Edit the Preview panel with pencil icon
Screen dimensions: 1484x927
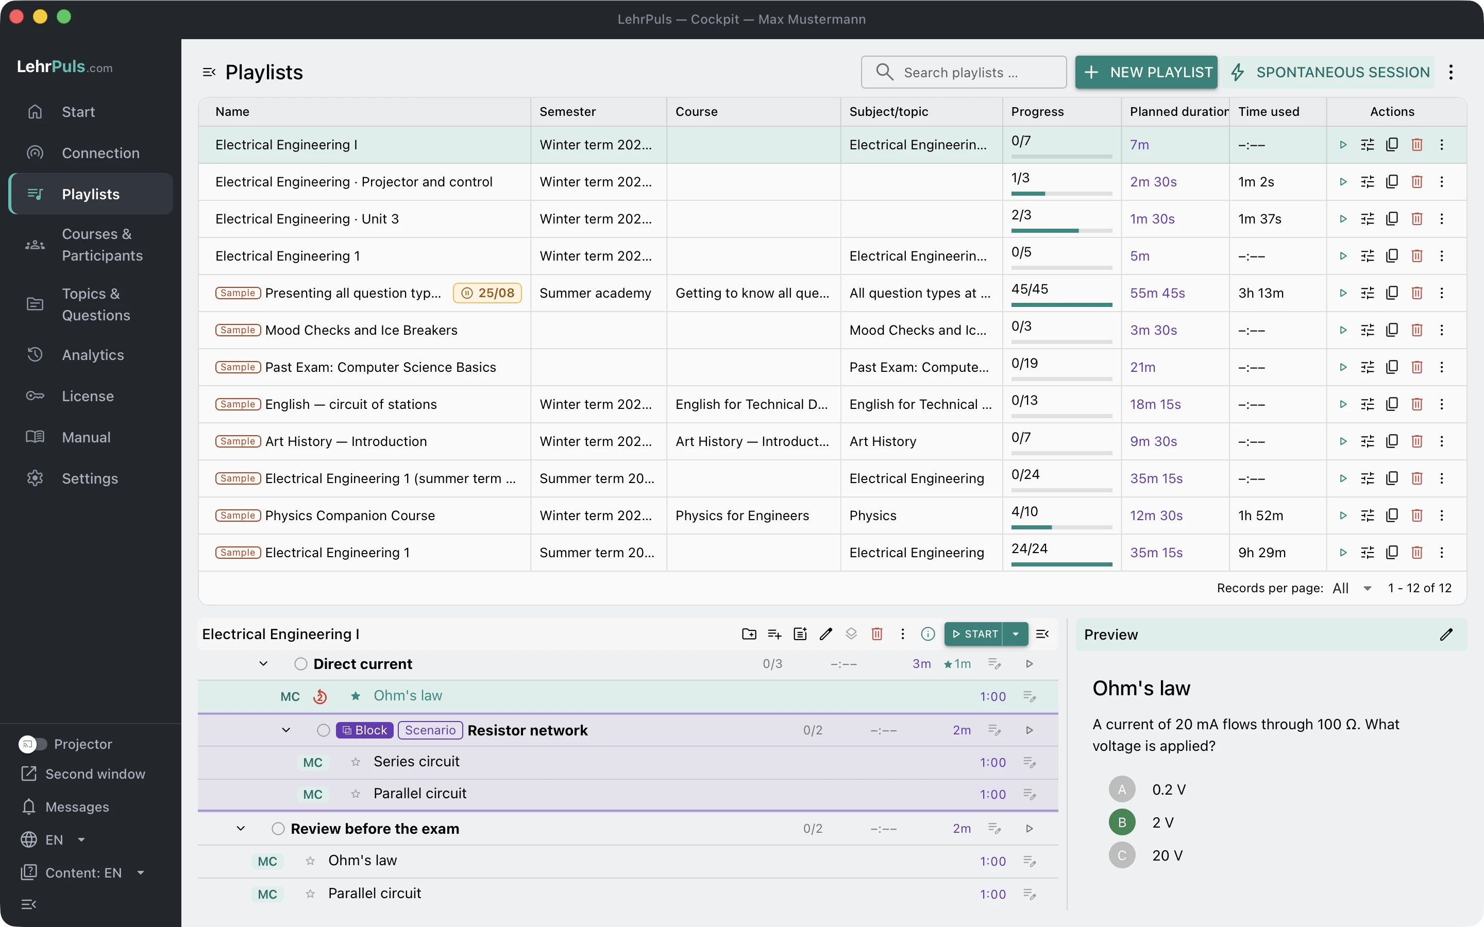pos(1446,634)
